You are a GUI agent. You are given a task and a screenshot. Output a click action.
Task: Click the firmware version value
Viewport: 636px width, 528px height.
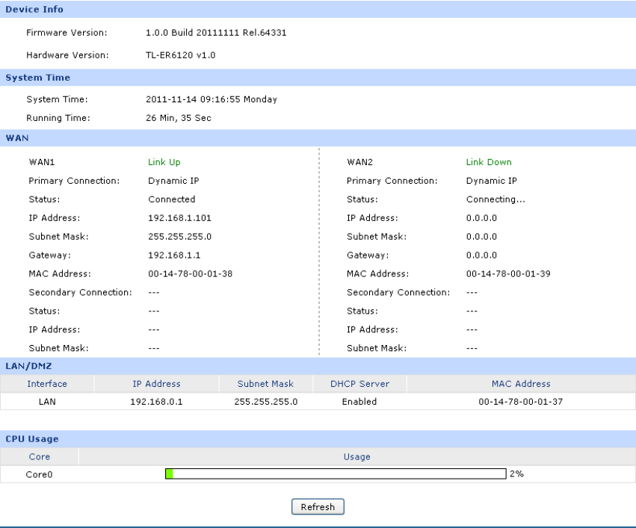[x=216, y=33]
